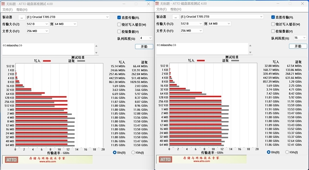This screenshot has width=309, height=170.
Task: Click '12.41 GB/s' read value in right window
Action: coord(294,145)
